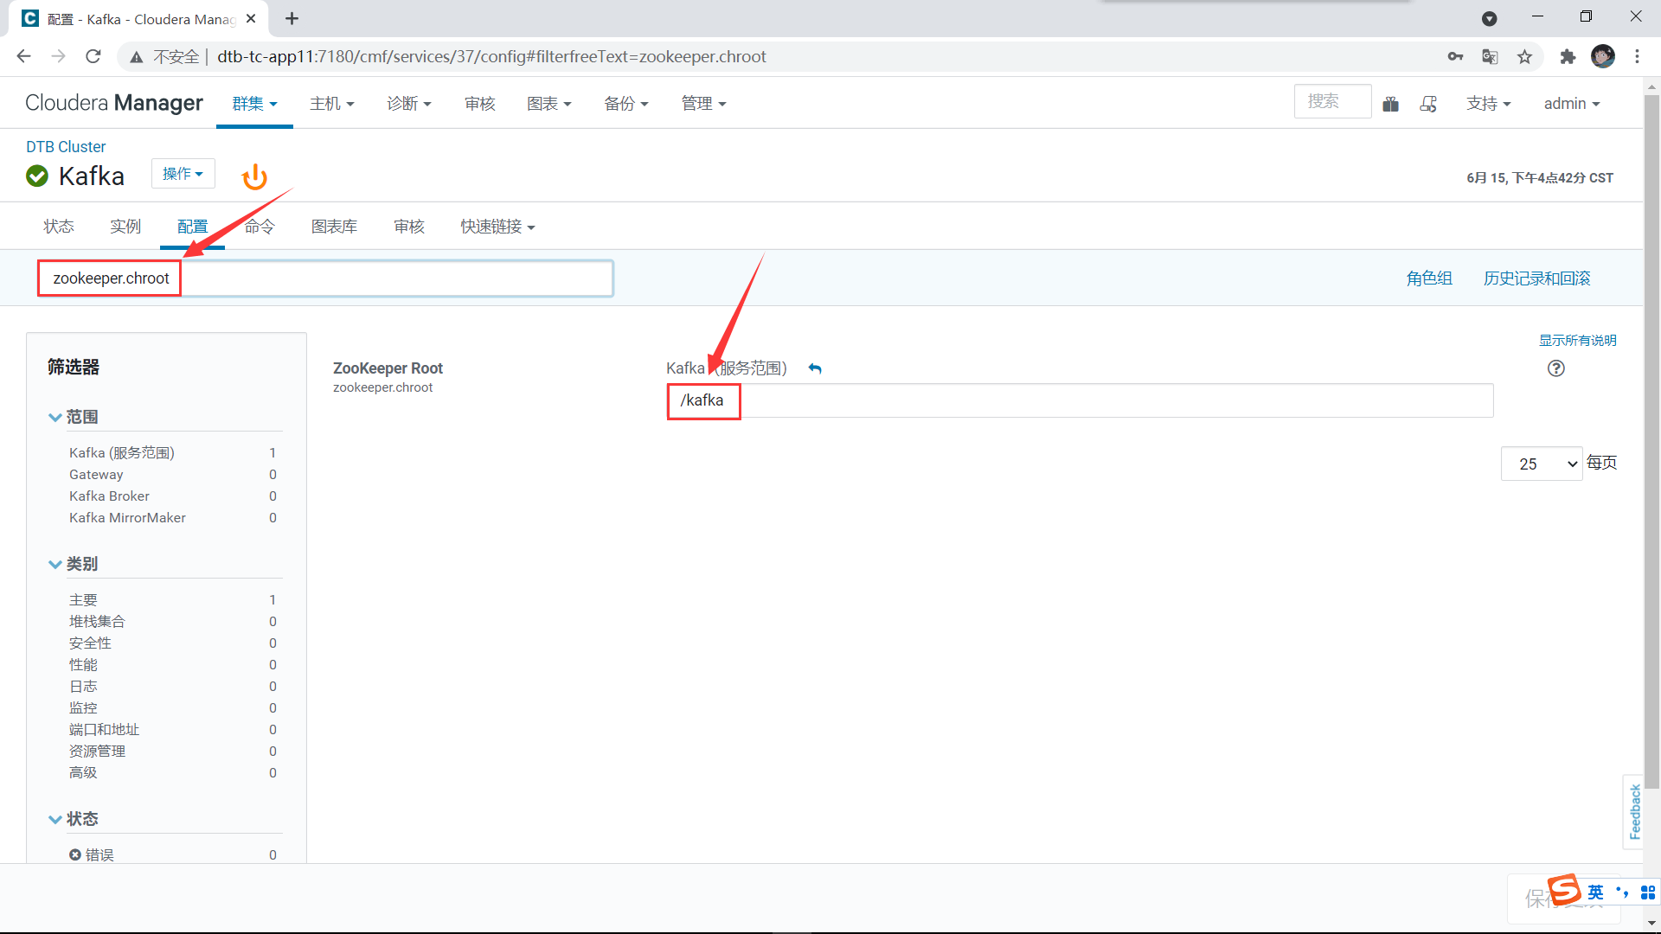Open the 管理 administration menu

(x=703, y=104)
